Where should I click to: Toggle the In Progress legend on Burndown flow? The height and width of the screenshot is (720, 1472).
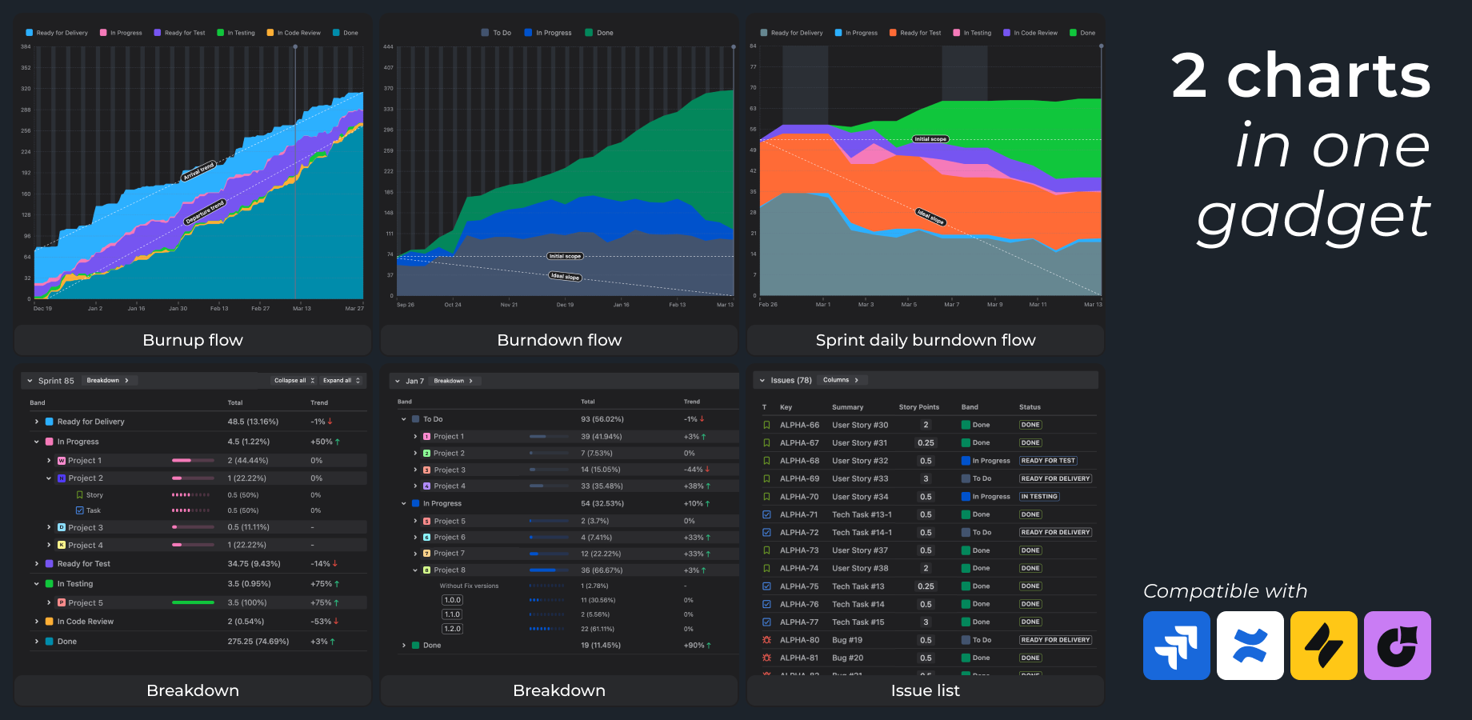[547, 33]
